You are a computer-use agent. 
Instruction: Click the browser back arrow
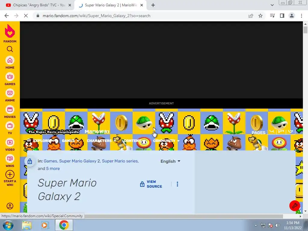point(7,16)
